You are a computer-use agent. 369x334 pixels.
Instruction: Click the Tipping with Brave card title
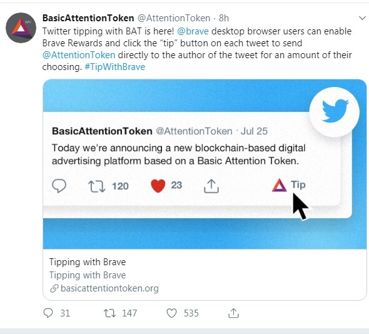click(x=88, y=262)
